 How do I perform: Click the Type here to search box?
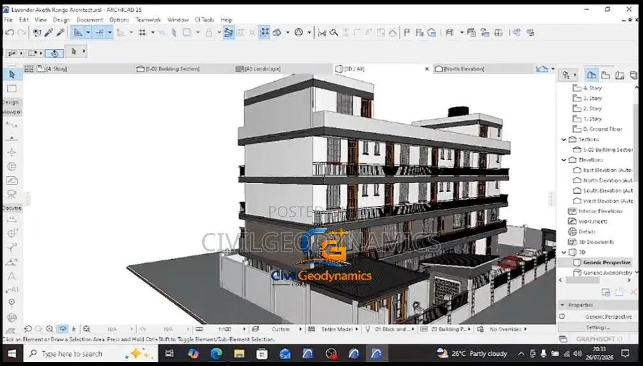point(91,353)
